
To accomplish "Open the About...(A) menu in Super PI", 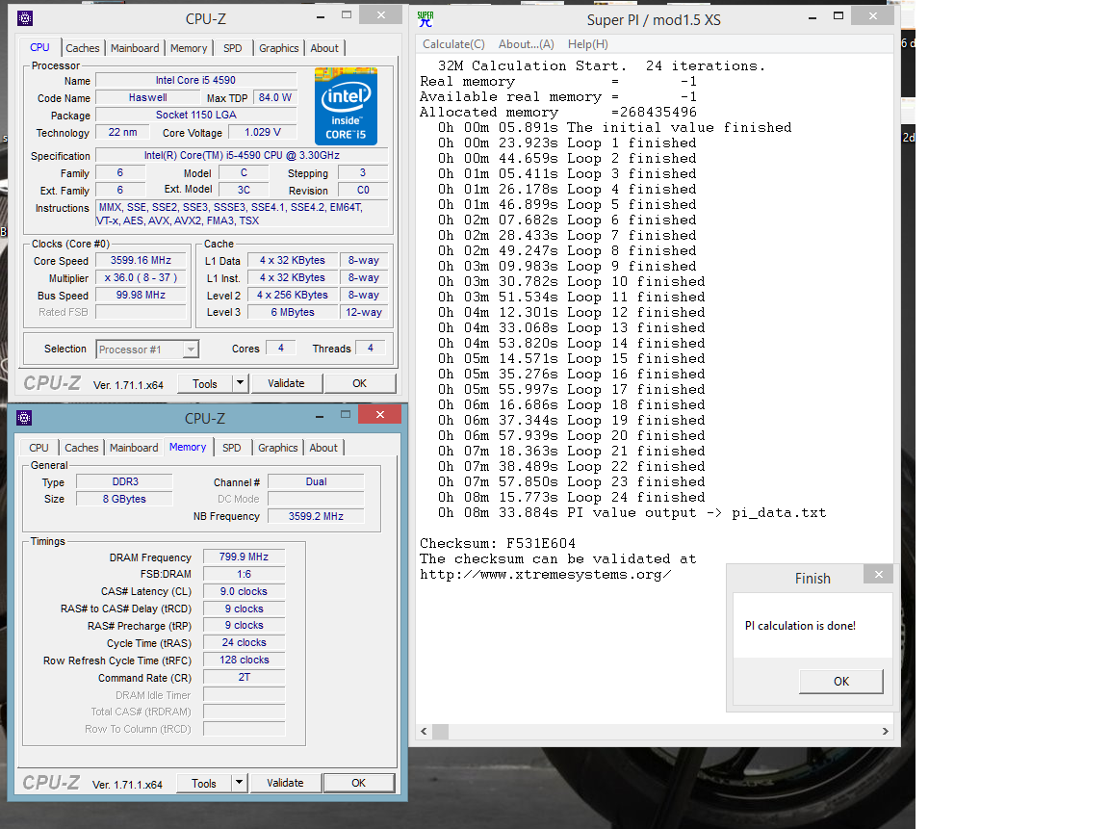I will click(527, 44).
